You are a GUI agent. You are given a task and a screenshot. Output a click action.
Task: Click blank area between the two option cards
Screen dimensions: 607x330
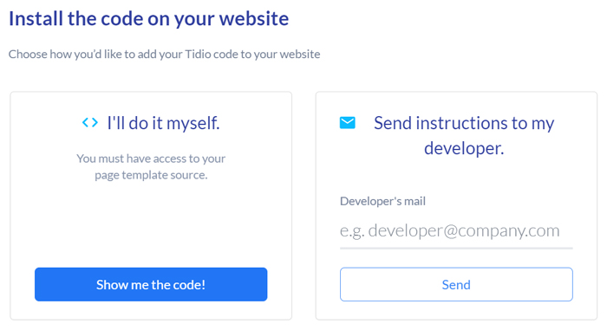[x=303, y=205]
